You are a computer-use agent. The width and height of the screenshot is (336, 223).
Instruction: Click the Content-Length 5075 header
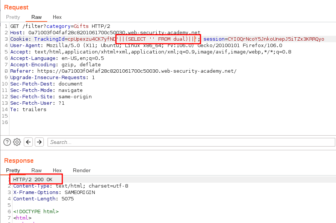(x=43, y=199)
